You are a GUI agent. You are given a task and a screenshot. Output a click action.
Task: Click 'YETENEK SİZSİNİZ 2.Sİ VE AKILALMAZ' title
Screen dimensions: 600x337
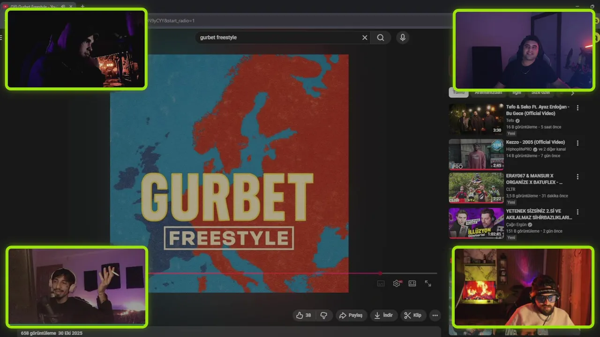pyautogui.click(x=539, y=214)
